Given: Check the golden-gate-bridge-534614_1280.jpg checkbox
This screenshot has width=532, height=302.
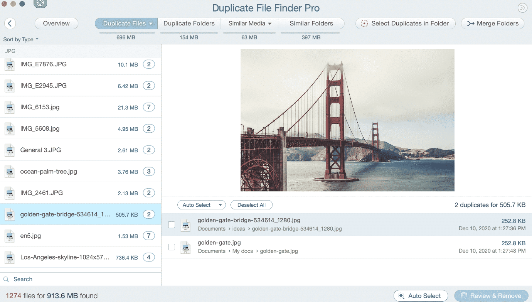Looking at the screenshot, I should click(x=172, y=224).
